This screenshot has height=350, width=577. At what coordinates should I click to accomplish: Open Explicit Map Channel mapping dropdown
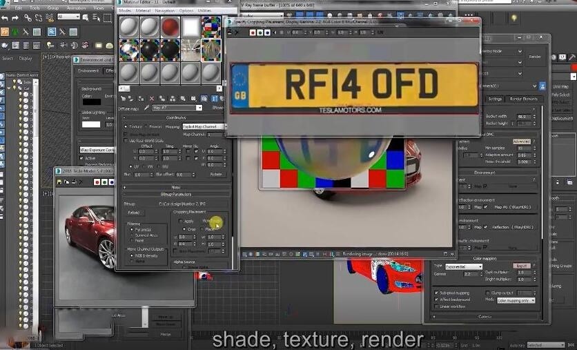coord(206,126)
